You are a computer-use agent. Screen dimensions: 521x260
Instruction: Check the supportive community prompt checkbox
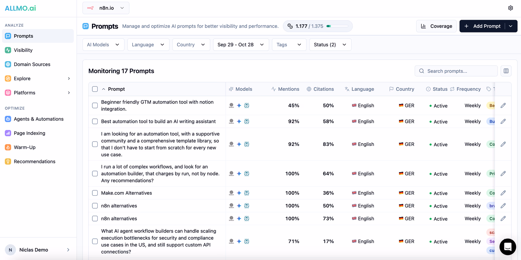click(x=95, y=144)
